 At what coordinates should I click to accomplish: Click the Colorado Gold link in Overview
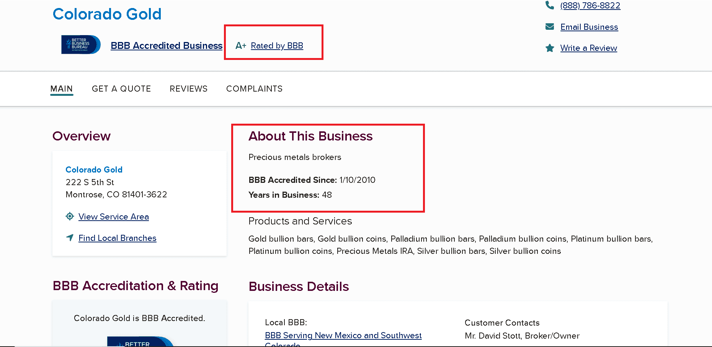click(94, 169)
